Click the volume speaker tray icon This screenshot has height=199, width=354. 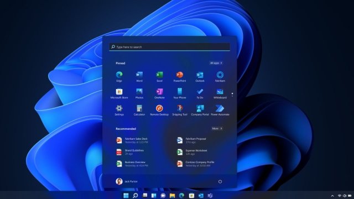[x=345, y=196]
